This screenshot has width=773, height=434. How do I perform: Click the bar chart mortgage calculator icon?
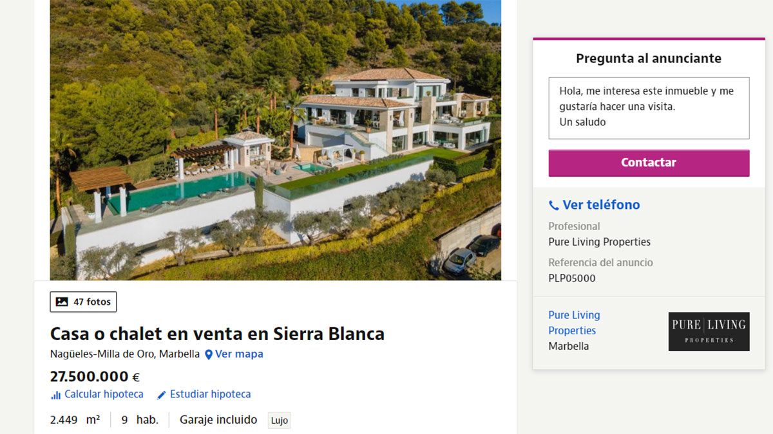[x=56, y=395]
